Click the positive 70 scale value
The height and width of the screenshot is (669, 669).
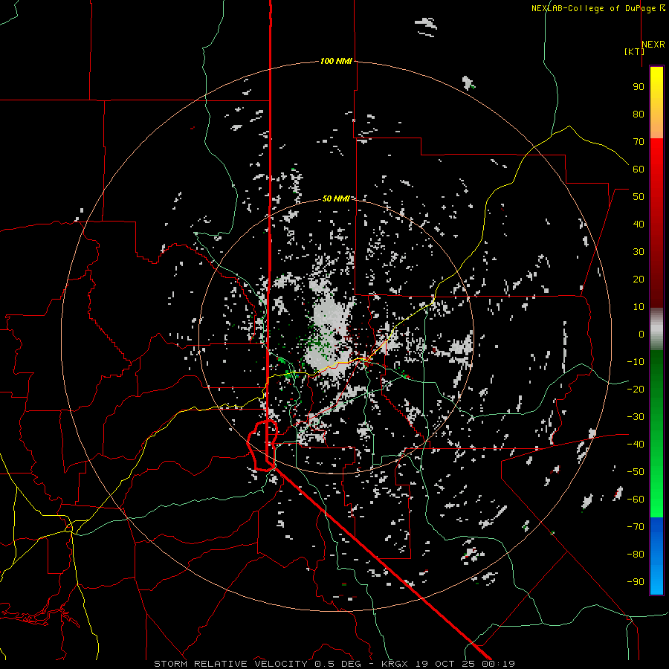coord(639,142)
